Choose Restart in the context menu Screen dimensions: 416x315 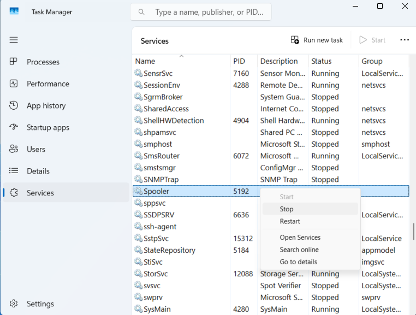click(x=290, y=221)
